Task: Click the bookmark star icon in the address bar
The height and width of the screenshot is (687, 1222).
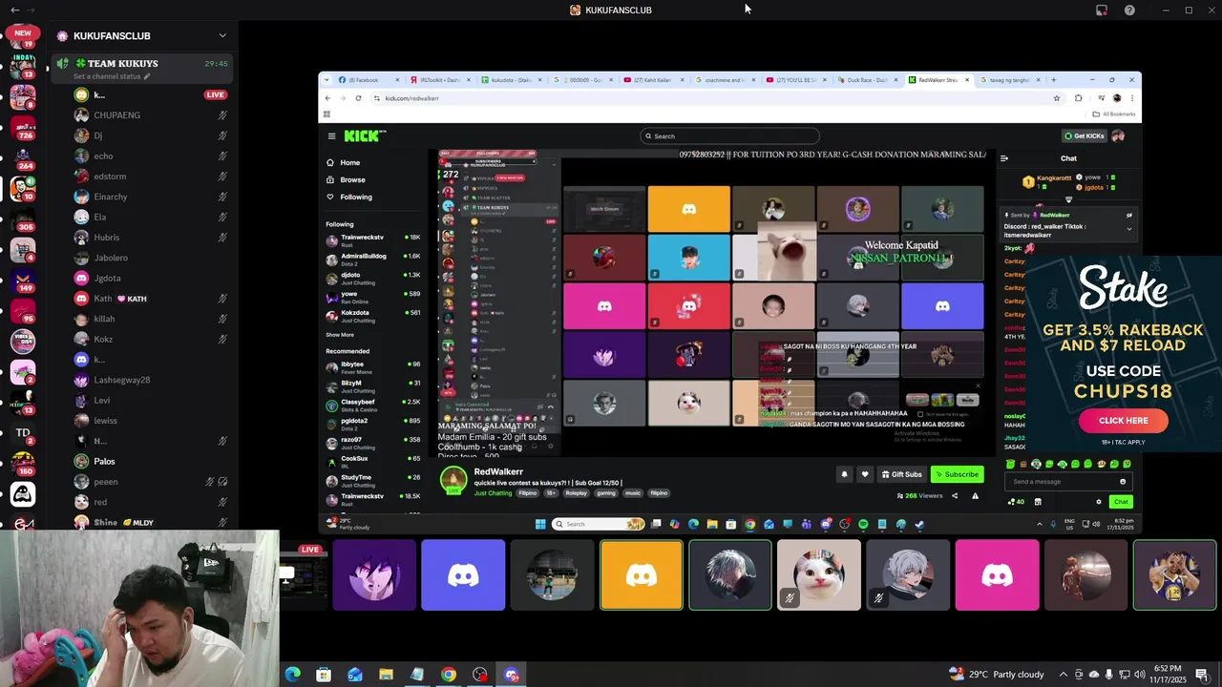Action: [x=1057, y=98]
